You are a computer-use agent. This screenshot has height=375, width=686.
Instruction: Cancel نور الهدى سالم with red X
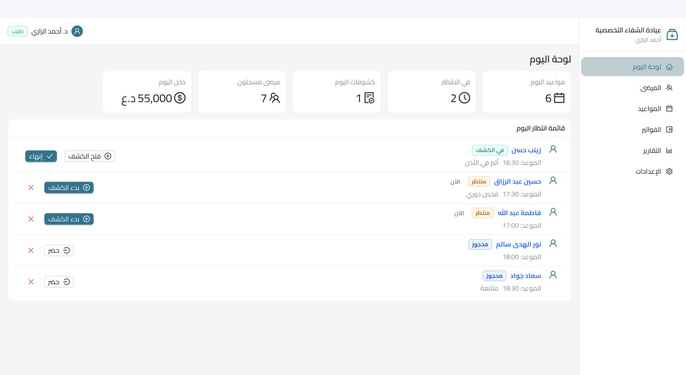[31, 250]
